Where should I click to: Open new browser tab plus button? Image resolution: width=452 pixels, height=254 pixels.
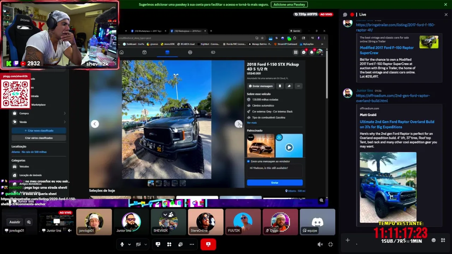(211, 31)
